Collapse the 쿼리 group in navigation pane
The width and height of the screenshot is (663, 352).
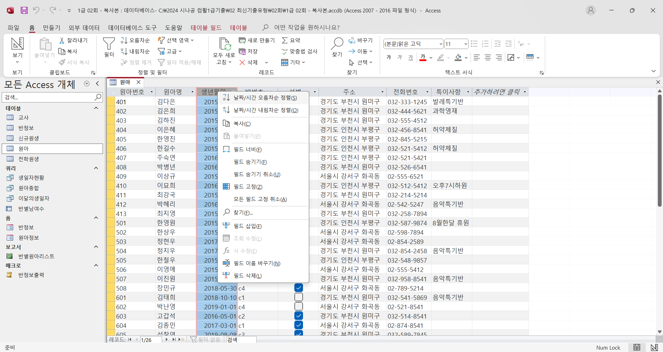coord(96,168)
